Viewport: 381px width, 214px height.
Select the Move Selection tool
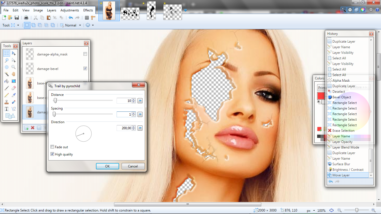pos(14,60)
